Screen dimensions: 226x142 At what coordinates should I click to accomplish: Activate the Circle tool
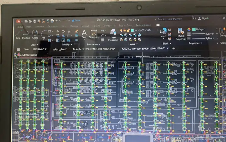[35, 33]
